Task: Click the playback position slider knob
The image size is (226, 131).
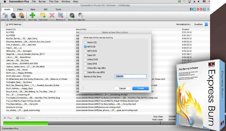Action: 29,118
